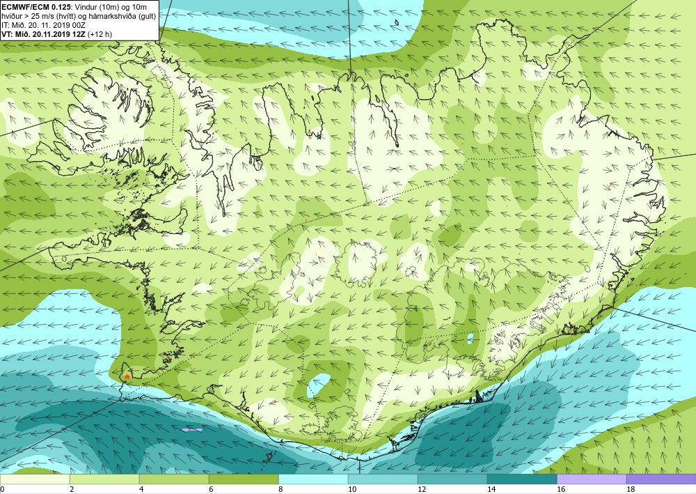This screenshot has width=696, height=494.
Task: Click the light purple 16–18 legend swatch
Action: click(592, 479)
